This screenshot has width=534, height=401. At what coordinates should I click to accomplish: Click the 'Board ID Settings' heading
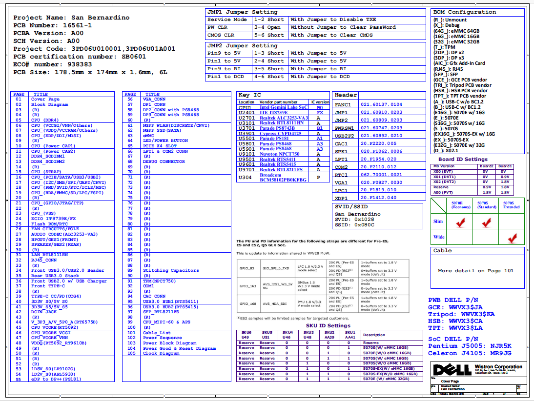pos(463,160)
